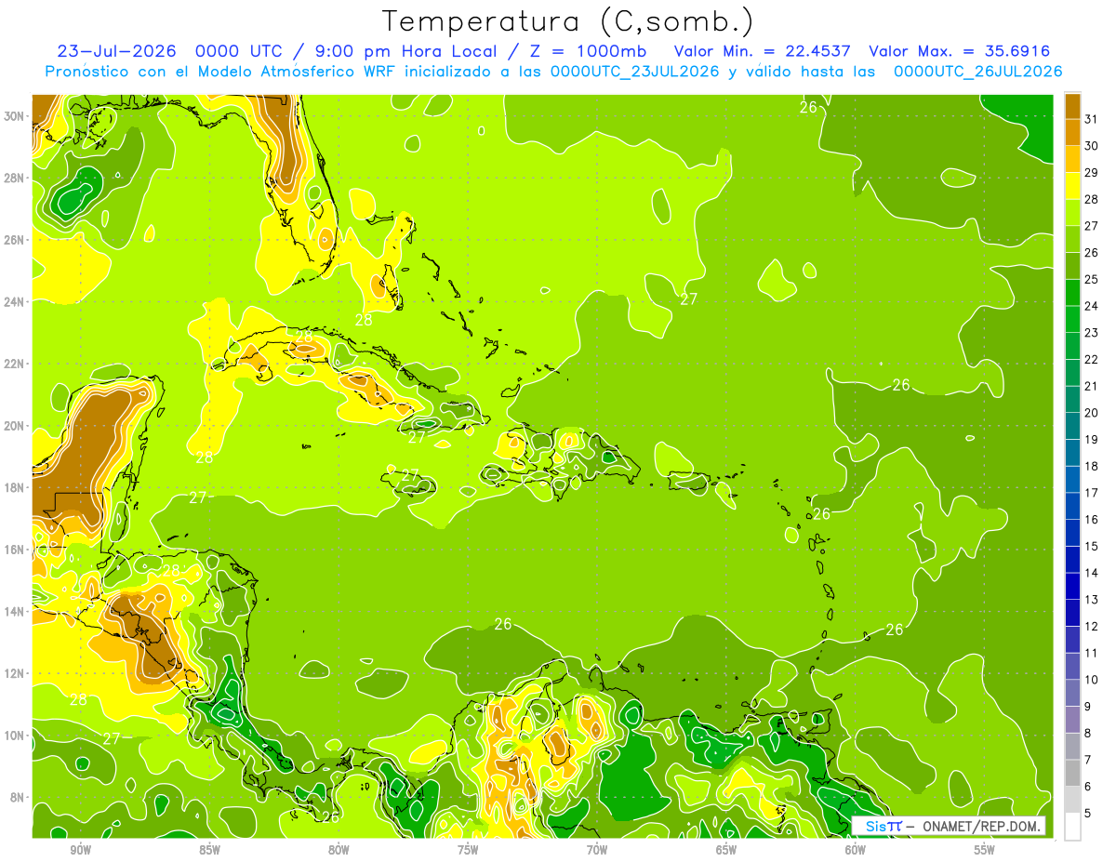
Task: Click the 14N latitude axis label
Action: (x=15, y=611)
